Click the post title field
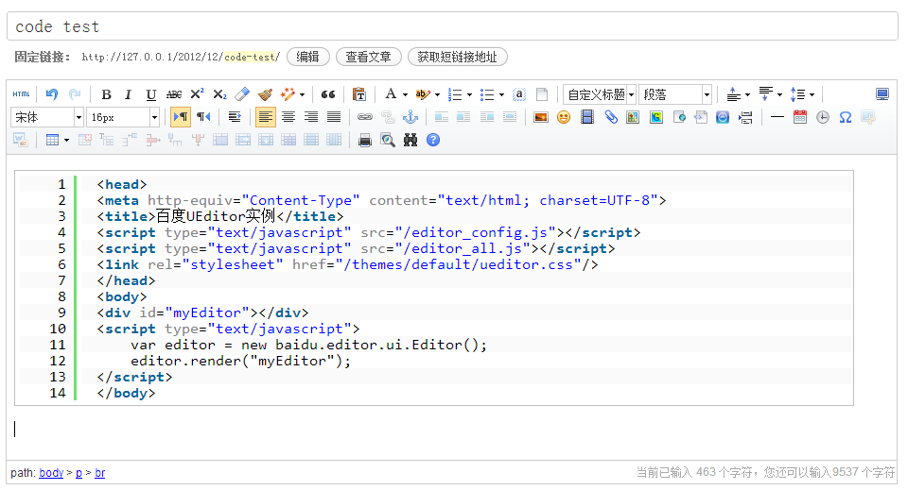 [452, 26]
